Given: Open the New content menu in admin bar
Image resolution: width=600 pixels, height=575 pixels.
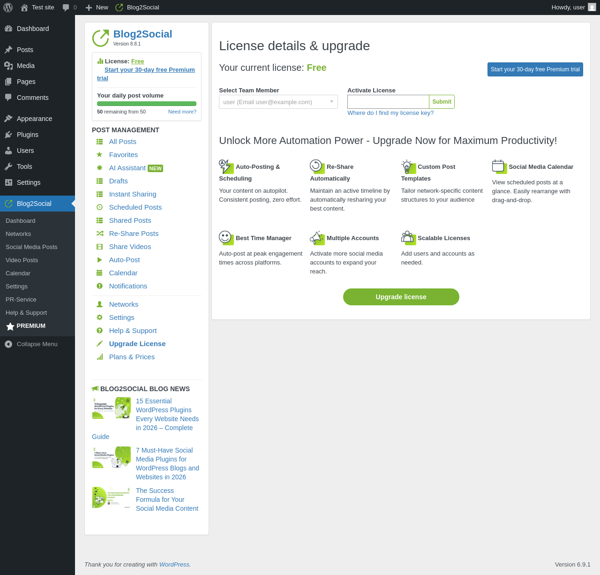Looking at the screenshot, I should [97, 8].
